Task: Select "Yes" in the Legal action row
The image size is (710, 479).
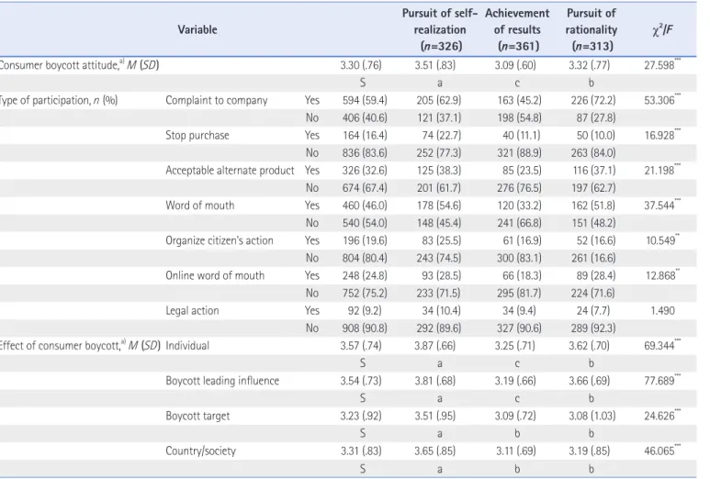Action: 311,311
